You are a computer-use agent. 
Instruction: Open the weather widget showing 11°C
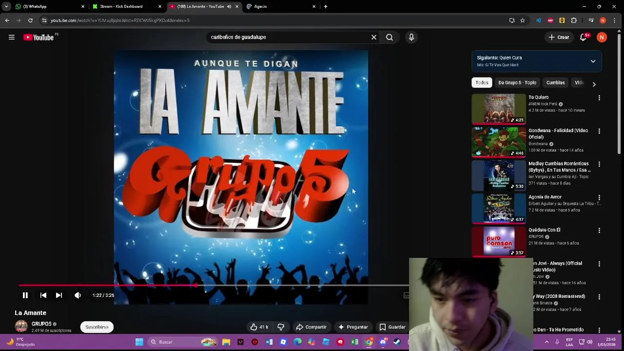(20, 342)
